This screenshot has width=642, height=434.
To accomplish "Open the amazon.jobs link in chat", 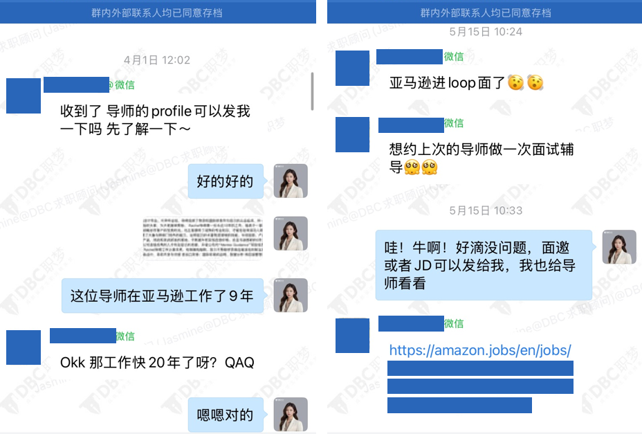I will coord(480,350).
